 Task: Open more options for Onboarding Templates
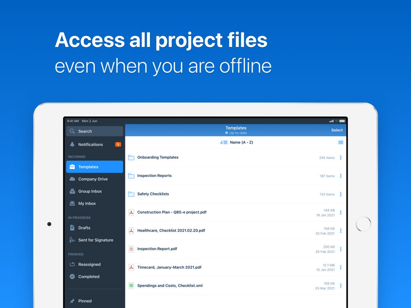pos(341,157)
